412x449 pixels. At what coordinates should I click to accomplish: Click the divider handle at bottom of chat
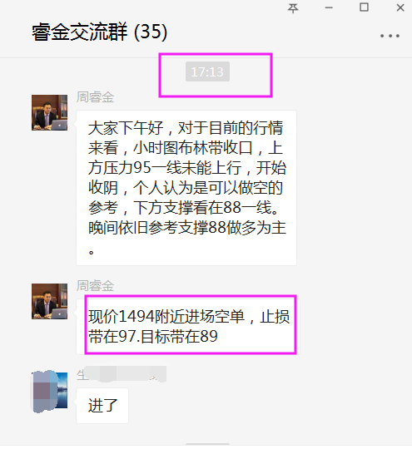[207, 444]
